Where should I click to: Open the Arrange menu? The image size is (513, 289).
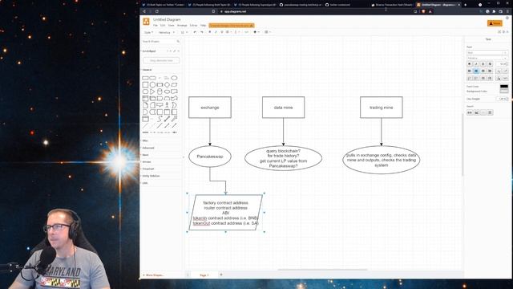[182, 26]
